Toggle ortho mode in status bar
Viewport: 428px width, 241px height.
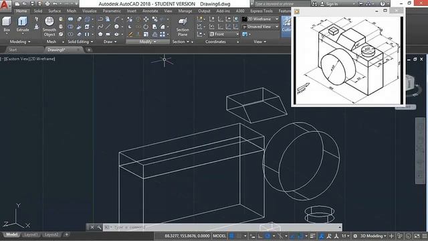pyautogui.click(x=260, y=236)
